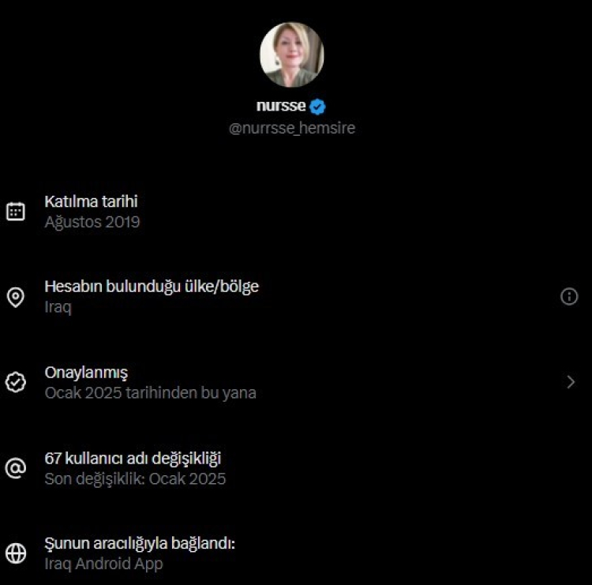Click the verified seal icon beside Onaylanmış
The width and height of the screenshot is (592, 585).
point(16,382)
